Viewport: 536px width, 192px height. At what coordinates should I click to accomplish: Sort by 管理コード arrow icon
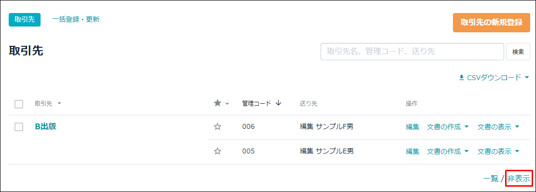click(278, 103)
